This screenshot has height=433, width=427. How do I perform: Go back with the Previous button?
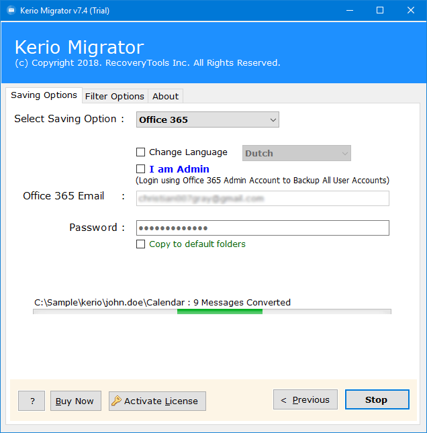(305, 399)
